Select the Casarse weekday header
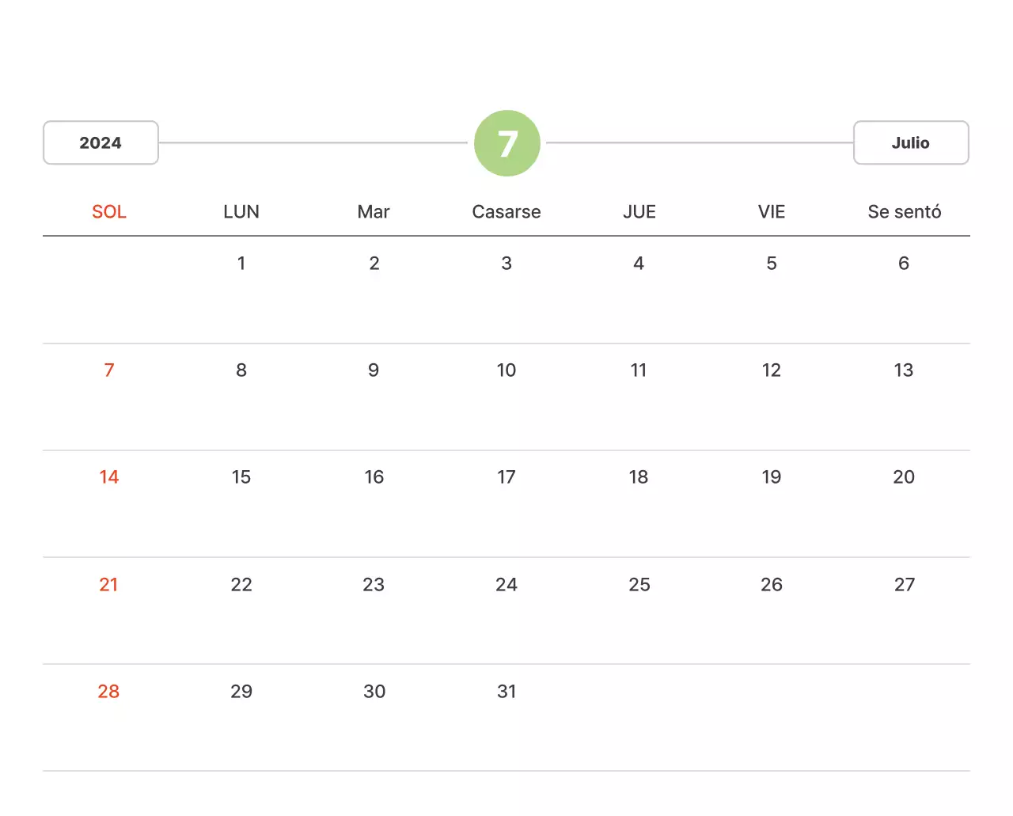The image size is (1013, 816). (506, 211)
